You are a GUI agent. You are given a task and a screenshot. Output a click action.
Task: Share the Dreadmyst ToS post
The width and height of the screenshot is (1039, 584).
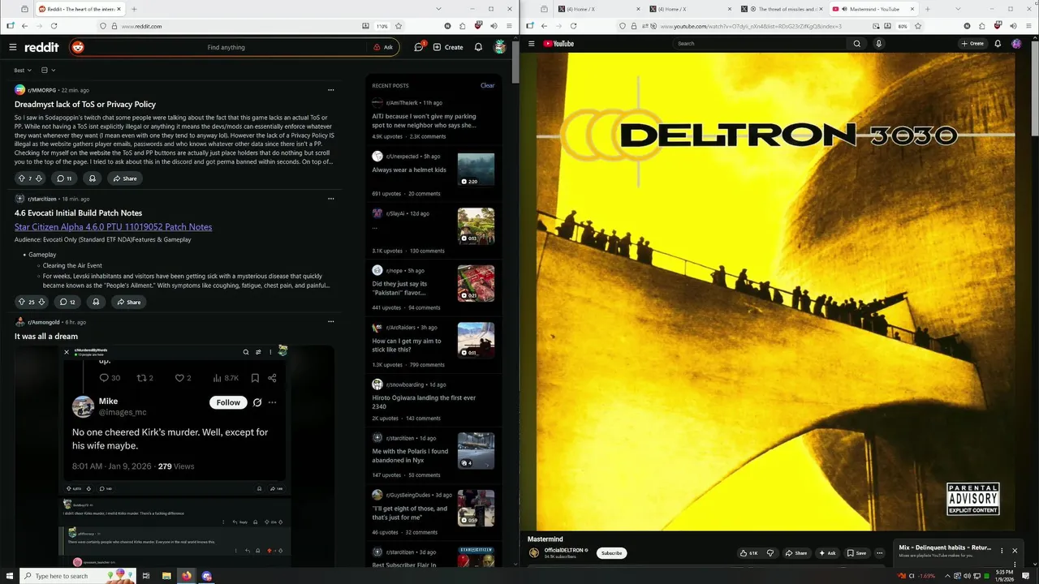pyautogui.click(x=125, y=178)
